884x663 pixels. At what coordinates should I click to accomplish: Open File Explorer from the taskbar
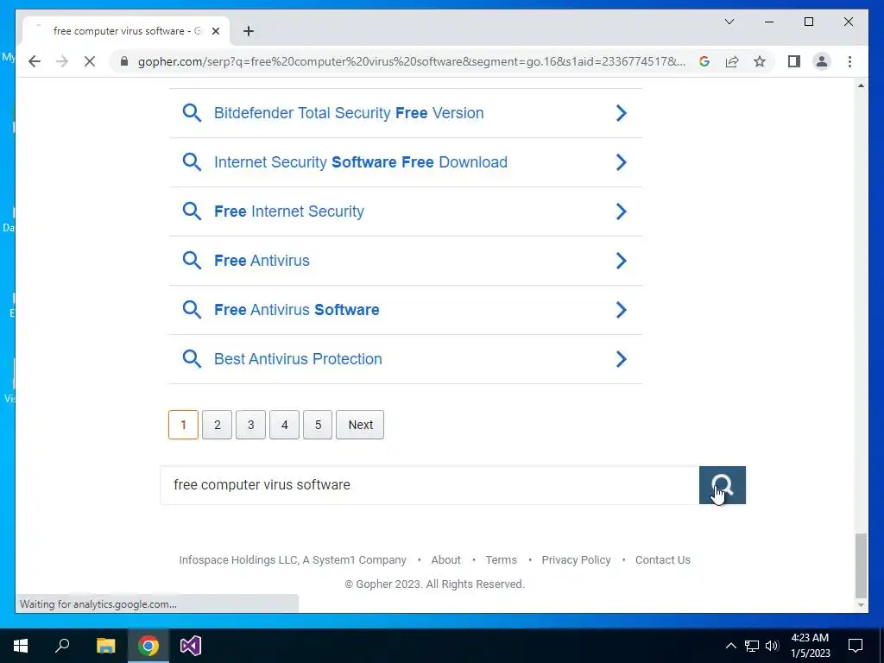(105, 646)
